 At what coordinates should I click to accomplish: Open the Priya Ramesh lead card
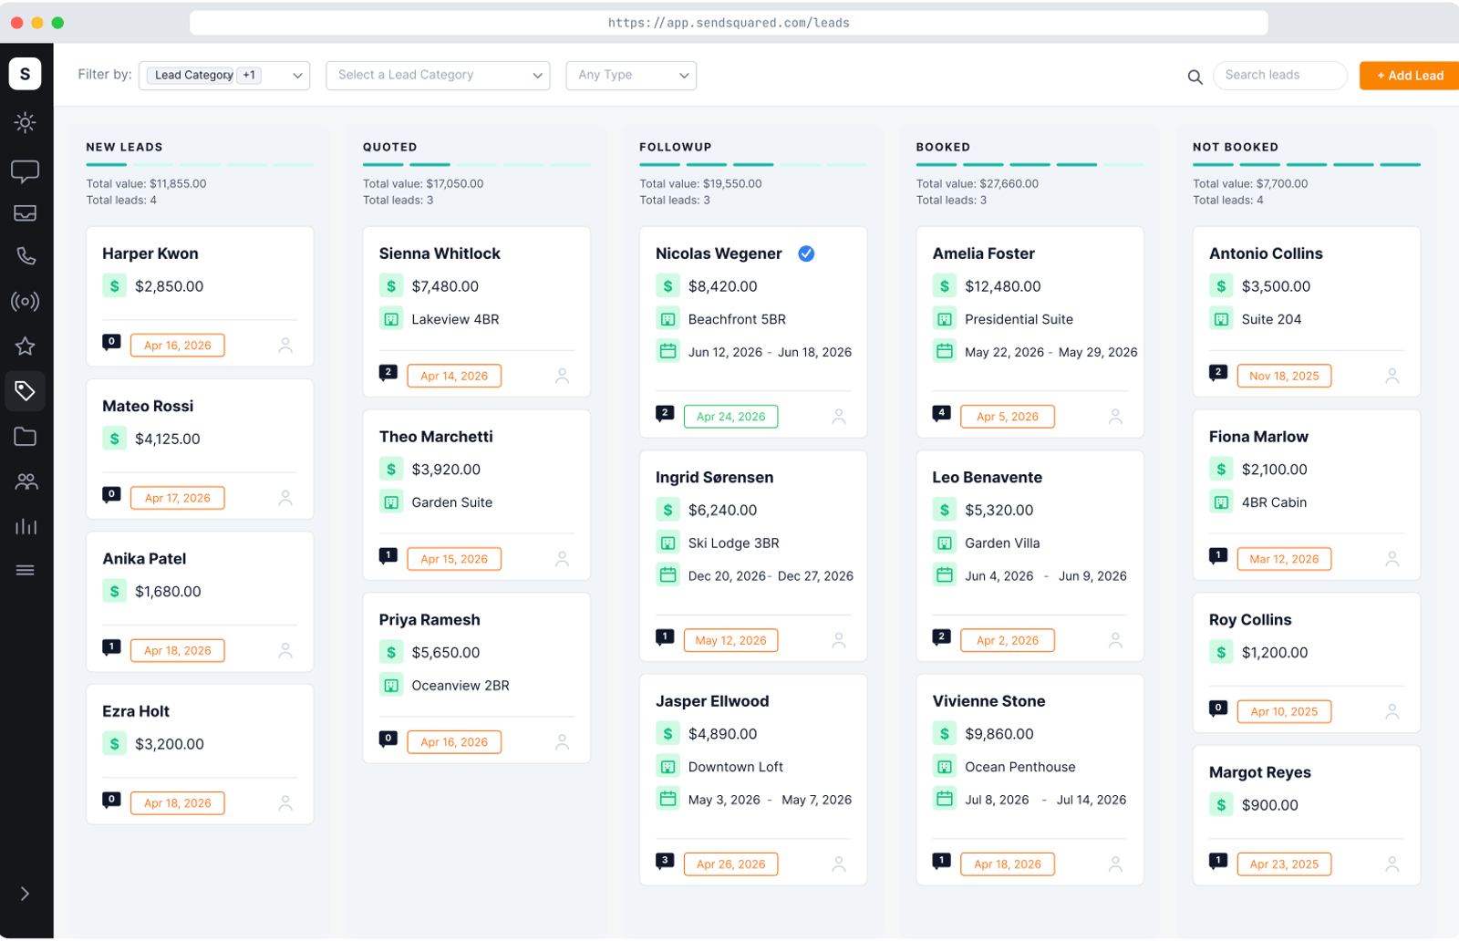[476, 678]
